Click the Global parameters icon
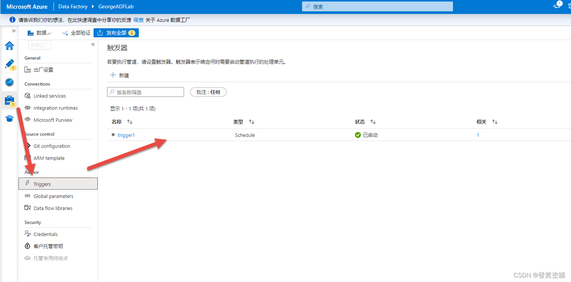Screen dimensions: 571x282 pos(27,196)
